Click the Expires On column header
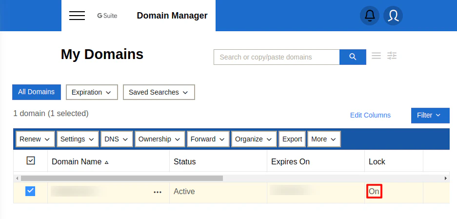Screen dimensions: 457x219 pyautogui.click(x=290, y=161)
